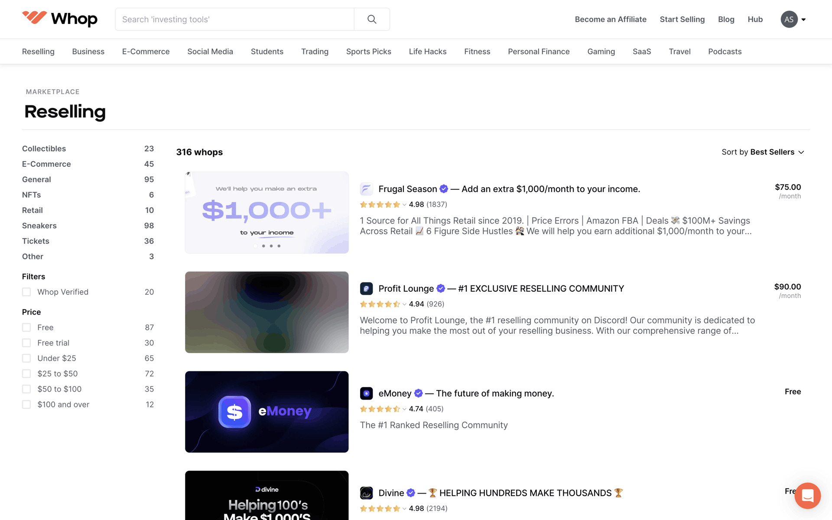The image size is (832, 520).
Task: Filter by E-Commerce subcategory in sidebar
Action: point(88,164)
